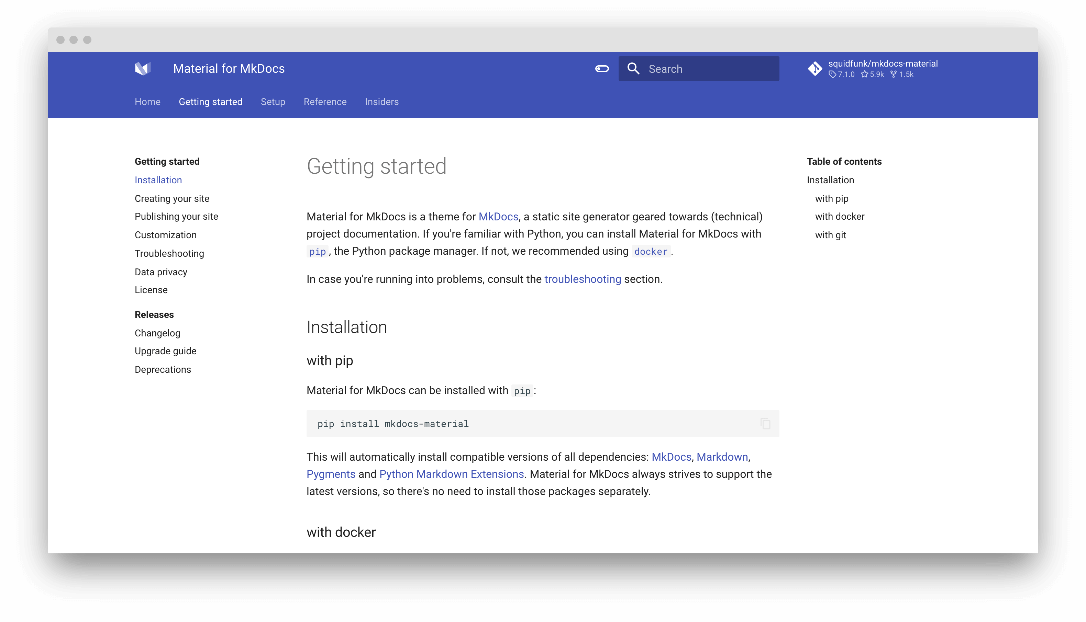
Task: Open the Reference tab
Action: (x=325, y=102)
